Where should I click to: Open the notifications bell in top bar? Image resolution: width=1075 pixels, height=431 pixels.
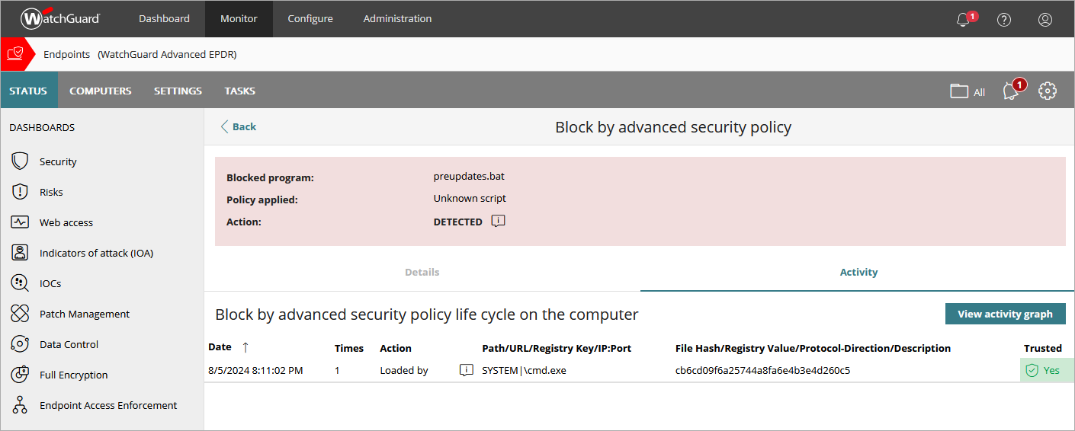point(964,20)
